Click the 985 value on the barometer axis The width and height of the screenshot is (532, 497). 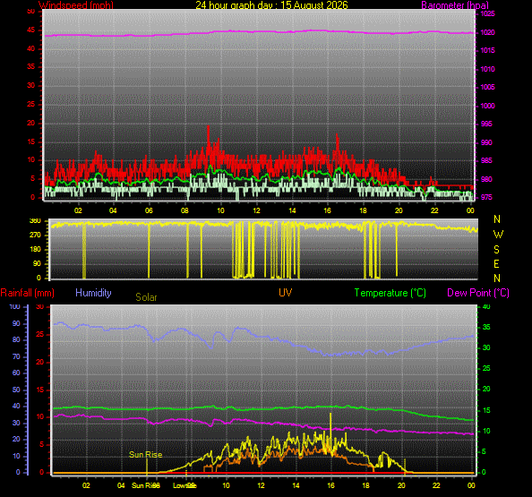tap(486, 160)
